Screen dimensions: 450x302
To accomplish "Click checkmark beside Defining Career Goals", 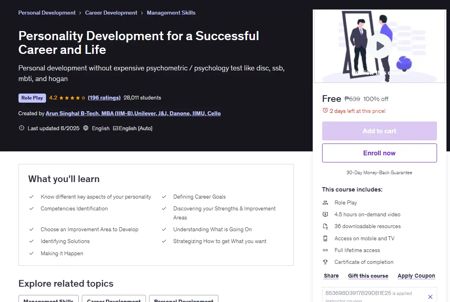I will (x=164, y=197).
